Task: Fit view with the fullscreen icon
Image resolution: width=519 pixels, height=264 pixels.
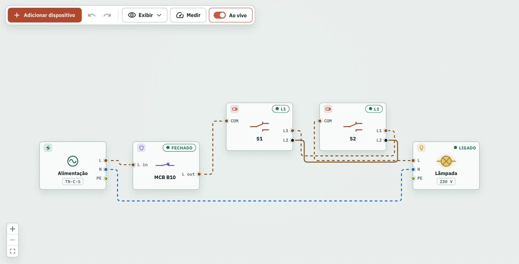Action: coord(12,251)
